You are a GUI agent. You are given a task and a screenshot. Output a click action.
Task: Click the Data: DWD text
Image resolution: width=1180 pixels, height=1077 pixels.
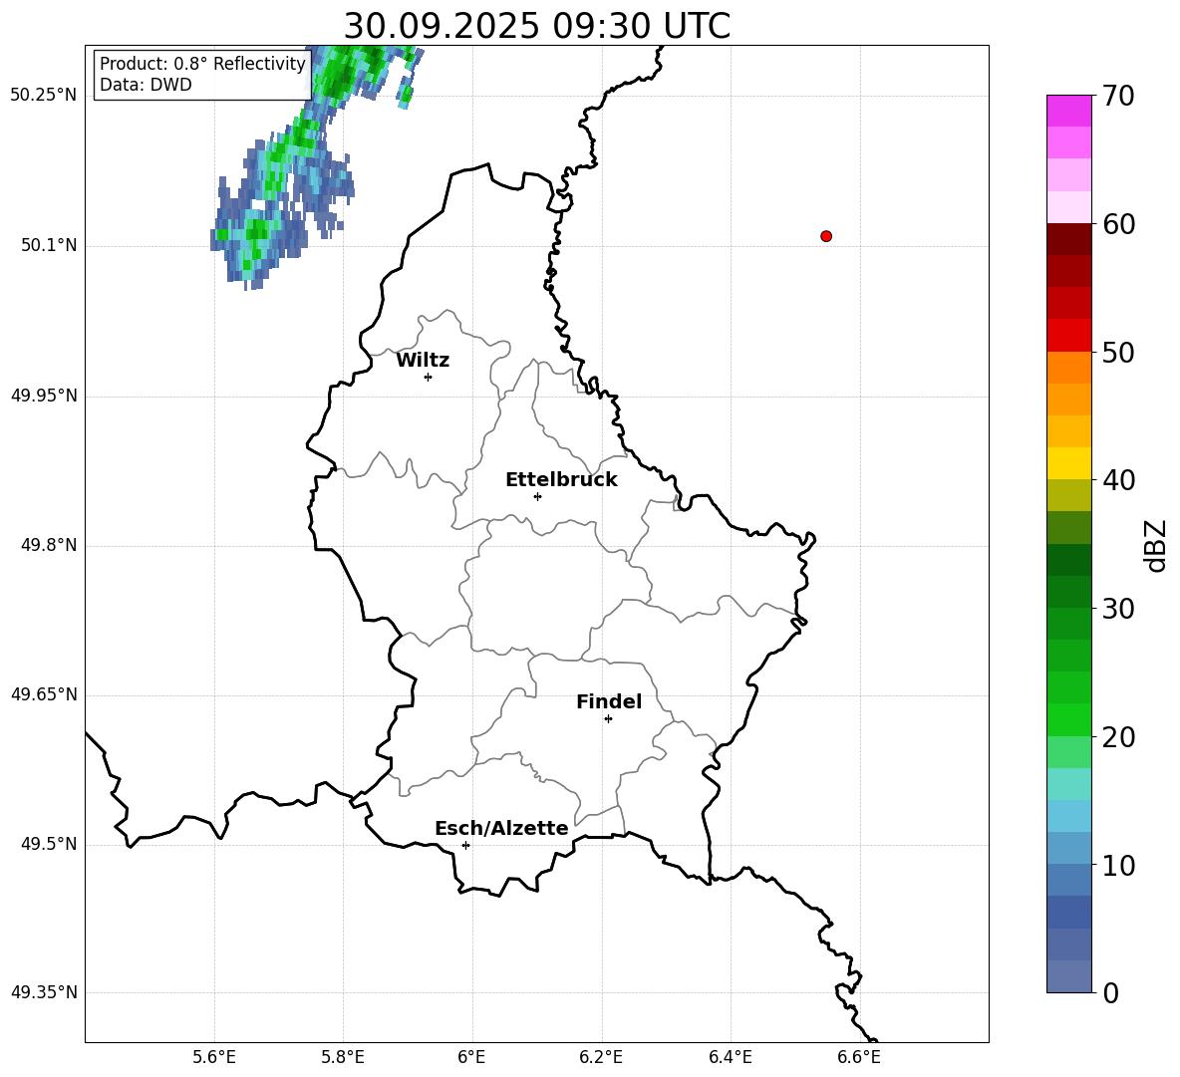(146, 85)
